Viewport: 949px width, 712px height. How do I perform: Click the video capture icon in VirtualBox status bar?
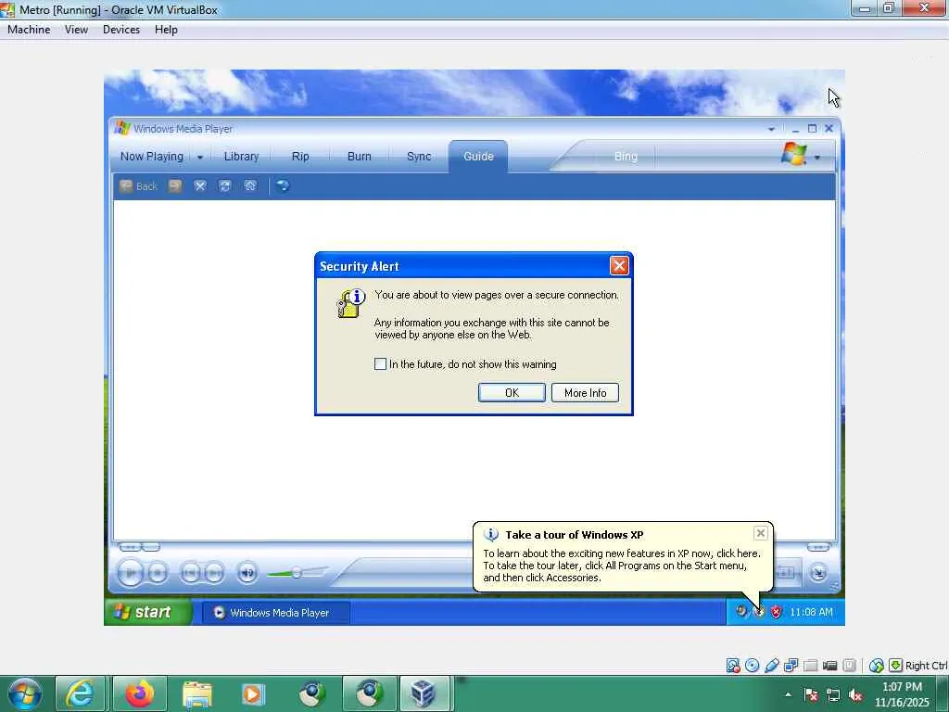pyautogui.click(x=829, y=666)
